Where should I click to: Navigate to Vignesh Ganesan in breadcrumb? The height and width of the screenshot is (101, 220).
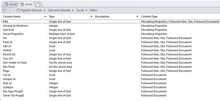[31, 10]
